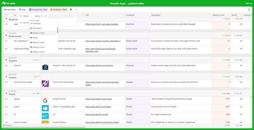This screenshot has height=130, width=254.
Task: Open the row height icon
Action: 71,10
